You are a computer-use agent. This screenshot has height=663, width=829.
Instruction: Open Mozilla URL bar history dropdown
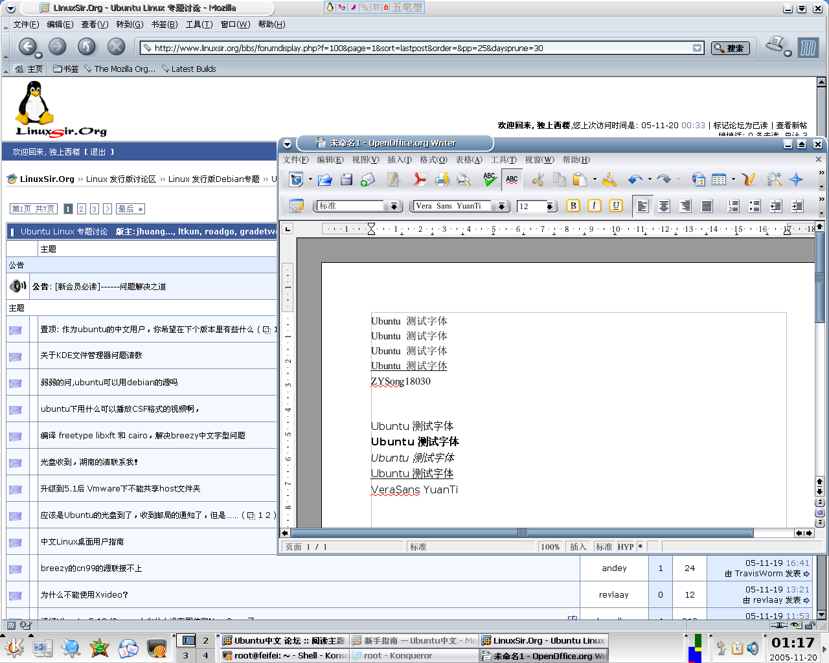697,48
